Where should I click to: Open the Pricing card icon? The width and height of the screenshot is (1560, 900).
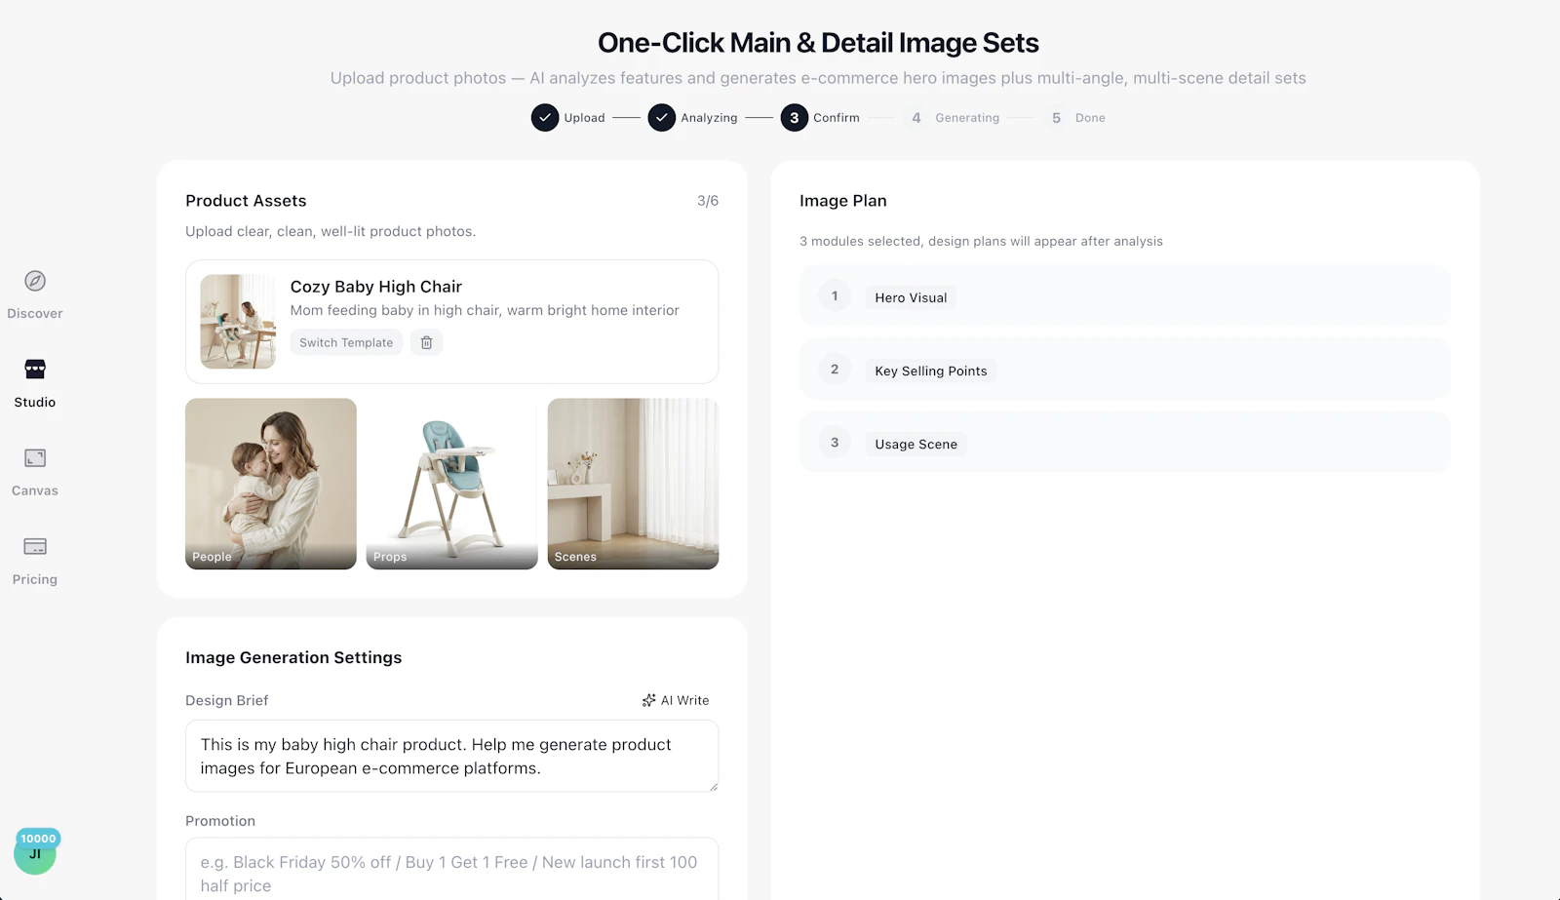pos(35,547)
